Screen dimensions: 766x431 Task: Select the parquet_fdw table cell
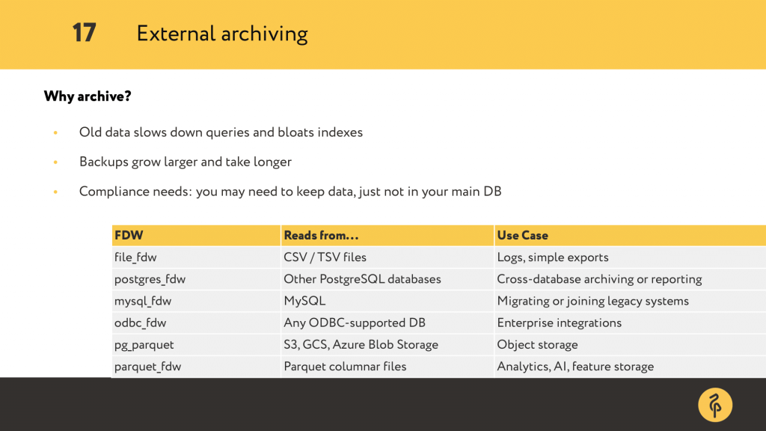click(196, 367)
